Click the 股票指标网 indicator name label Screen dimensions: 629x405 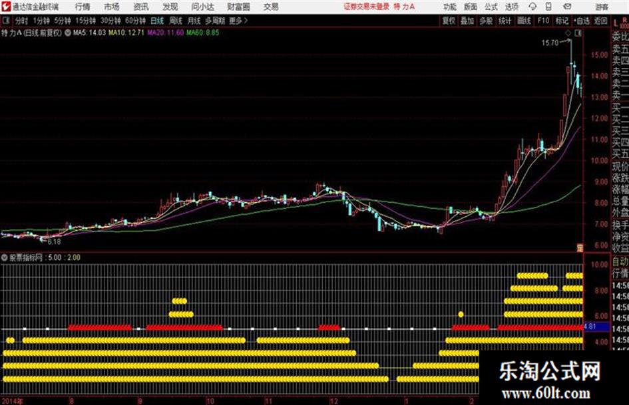26,257
